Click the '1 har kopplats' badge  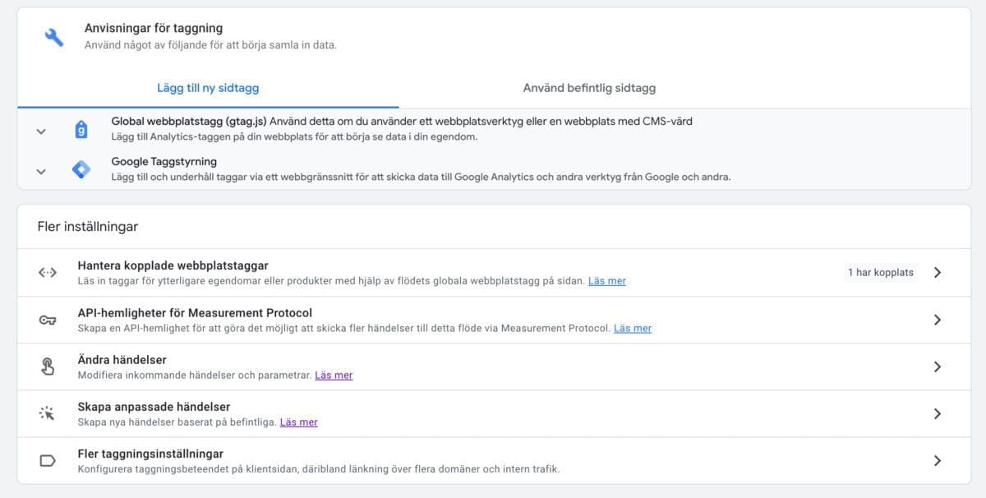point(881,273)
